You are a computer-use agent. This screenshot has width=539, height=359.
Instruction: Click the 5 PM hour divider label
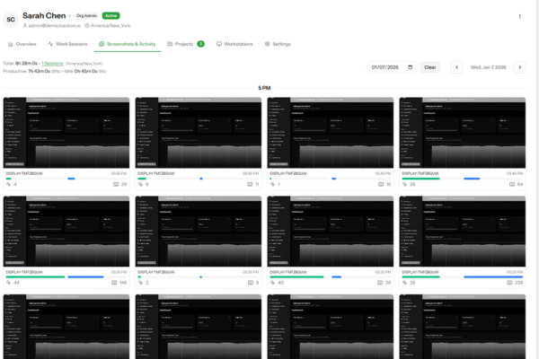pos(264,88)
